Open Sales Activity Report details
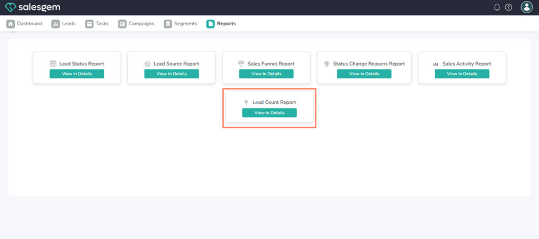The image size is (539, 239). point(462,74)
